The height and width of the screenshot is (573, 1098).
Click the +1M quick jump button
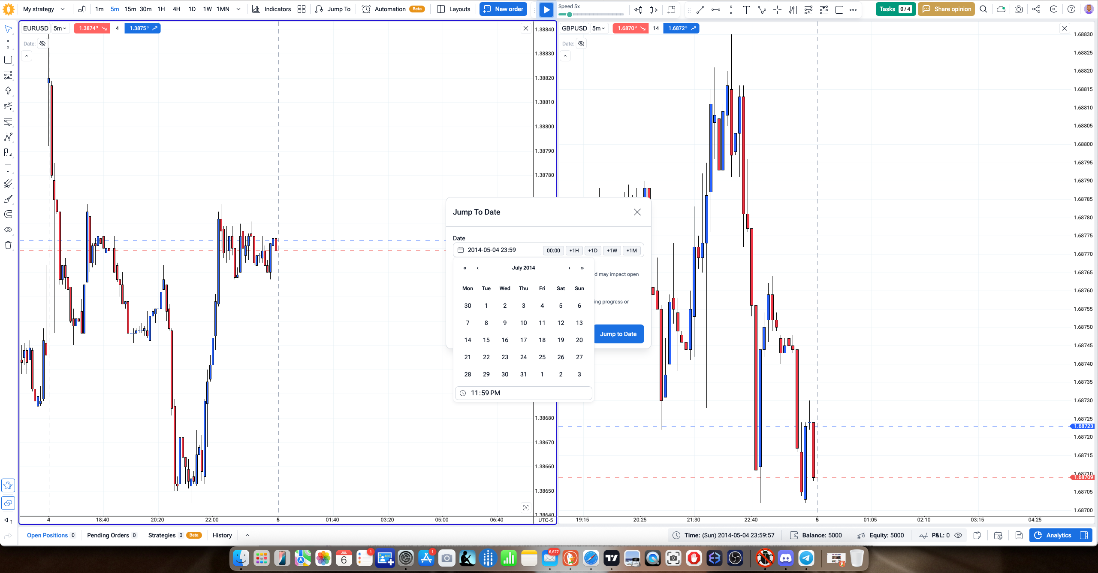pos(632,251)
